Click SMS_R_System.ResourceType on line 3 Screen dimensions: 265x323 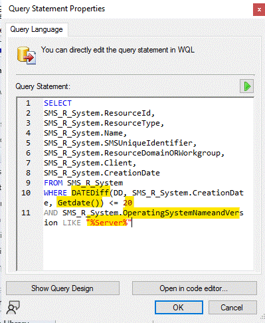(x=102, y=123)
